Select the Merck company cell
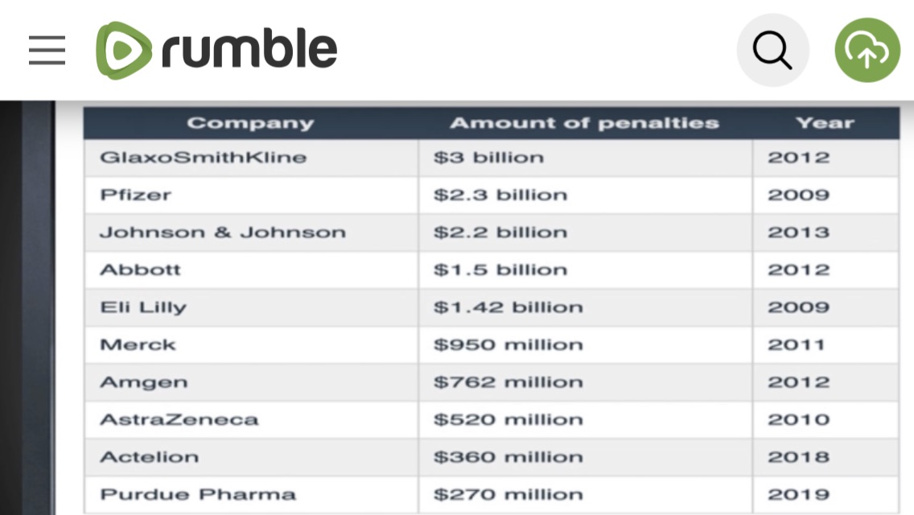Image resolution: width=914 pixels, height=515 pixels. coord(138,344)
